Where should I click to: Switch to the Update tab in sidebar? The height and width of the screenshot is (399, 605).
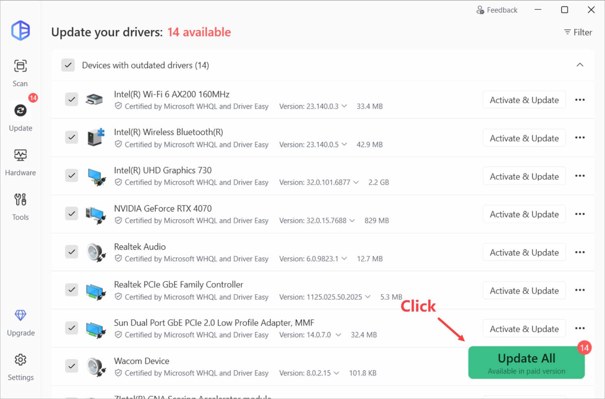click(21, 111)
